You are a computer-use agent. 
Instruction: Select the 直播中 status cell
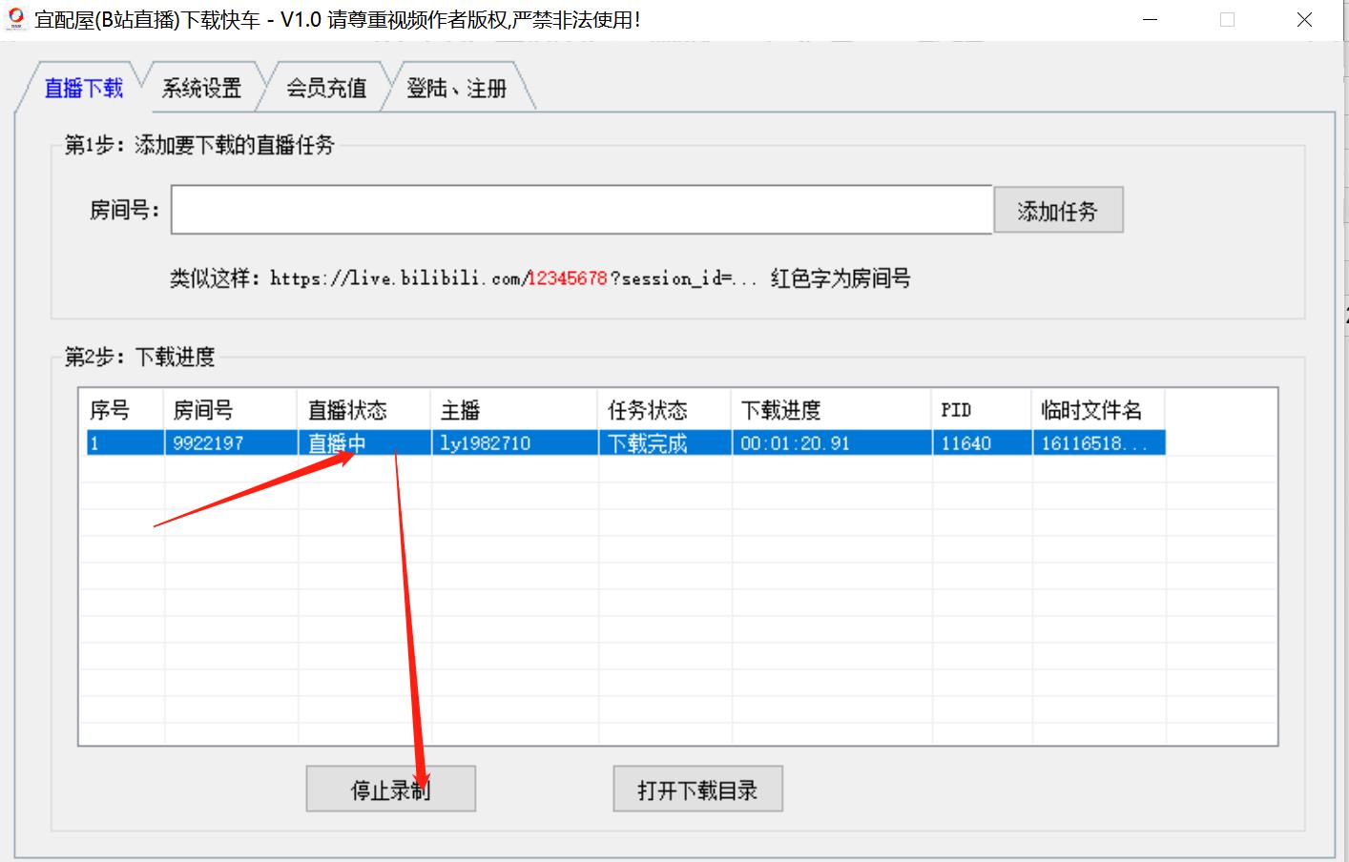363,442
